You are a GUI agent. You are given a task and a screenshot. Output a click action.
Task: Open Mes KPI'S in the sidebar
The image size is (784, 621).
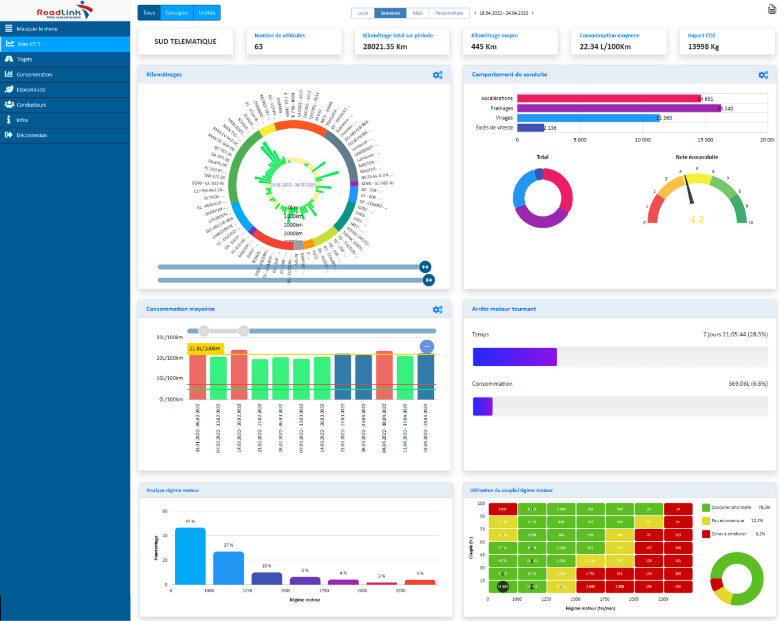pos(65,44)
